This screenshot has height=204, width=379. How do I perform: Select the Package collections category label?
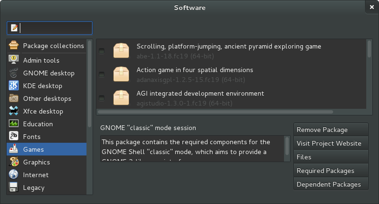pyautogui.click(x=53, y=46)
